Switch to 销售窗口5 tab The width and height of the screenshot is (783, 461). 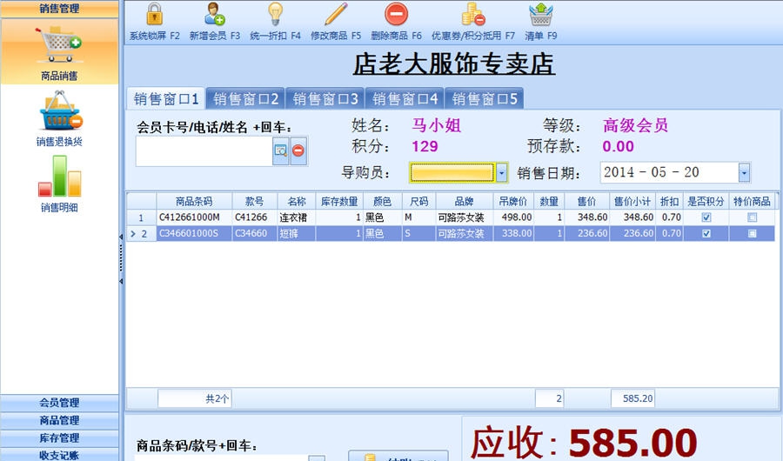pyautogui.click(x=484, y=98)
